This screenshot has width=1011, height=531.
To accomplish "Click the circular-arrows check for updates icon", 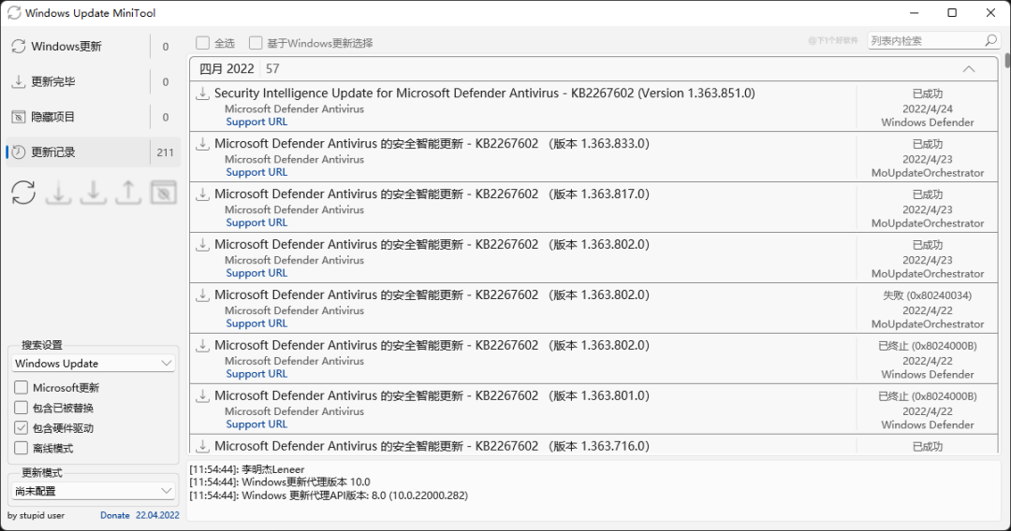I will coord(23,193).
